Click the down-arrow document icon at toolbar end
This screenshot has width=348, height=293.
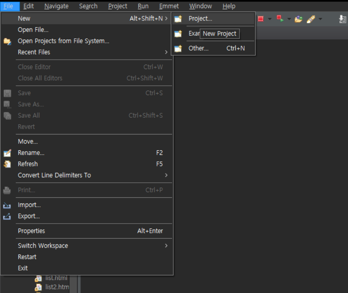pos(342,19)
